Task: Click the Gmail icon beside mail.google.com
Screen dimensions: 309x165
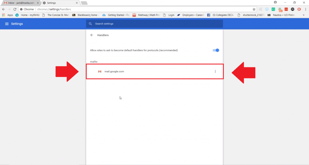Action: 100,72
